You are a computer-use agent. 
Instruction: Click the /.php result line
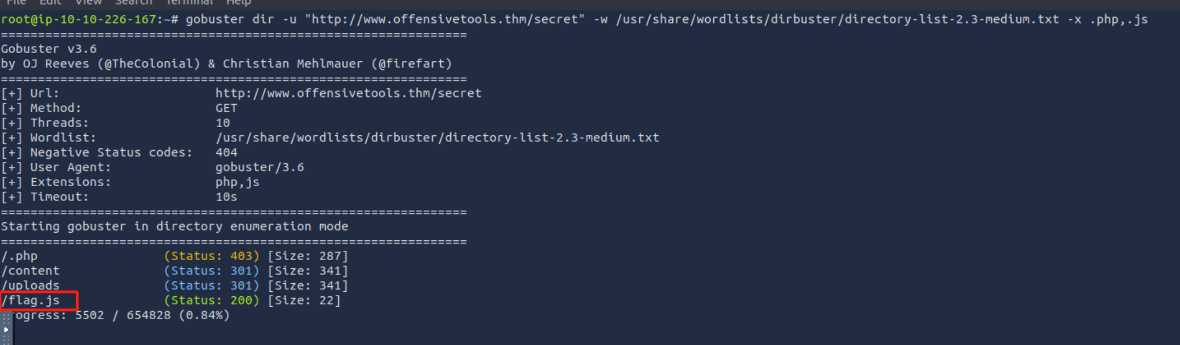tap(20, 256)
